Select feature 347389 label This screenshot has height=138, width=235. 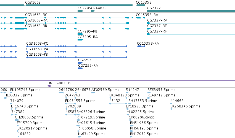18,112
